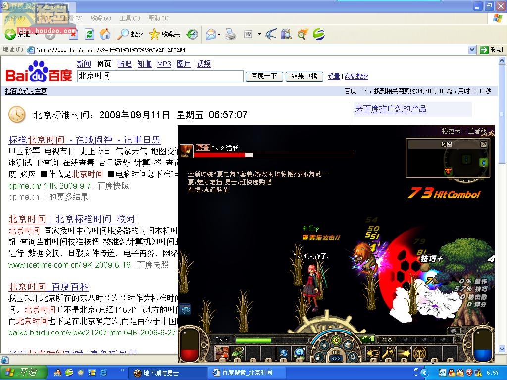Click skill slot 5 blue orb icon
Screen dimensions: 507x380
pyautogui.click(x=284, y=353)
